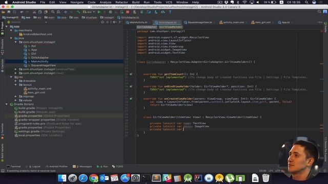Image resolution: width=328 pixels, height=184 pixels.
Task: Switch to SquareImageView.kt editor tab
Action: click(x=199, y=22)
